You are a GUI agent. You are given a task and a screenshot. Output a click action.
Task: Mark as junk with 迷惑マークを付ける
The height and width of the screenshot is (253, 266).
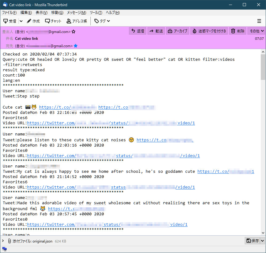[x=209, y=31]
